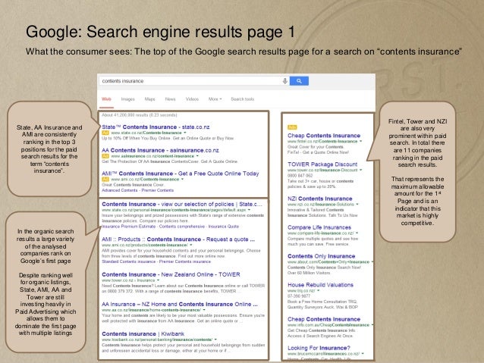The width and height of the screenshot is (484, 363).
Task: Expand arrow next to kiwibank.co.nz URL
Action: (x=215, y=340)
